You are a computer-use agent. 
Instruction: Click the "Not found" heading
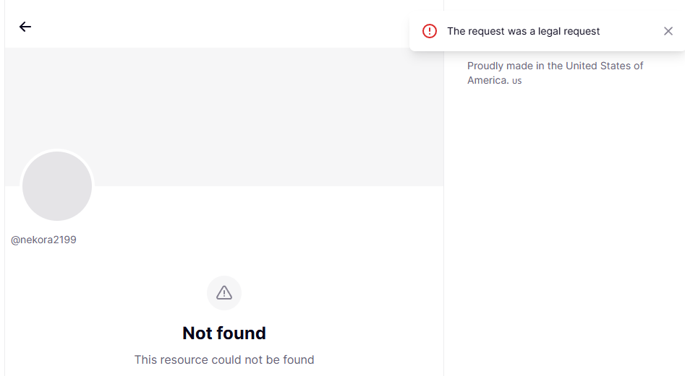[224, 333]
